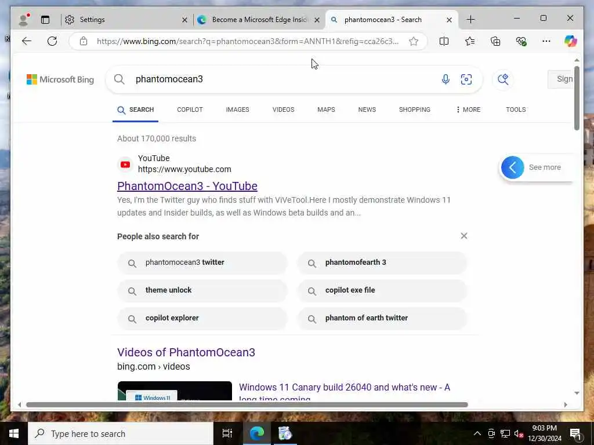The image size is (594, 445).
Task: Open the Favorites list icon
Action: (x=470, y=41)
